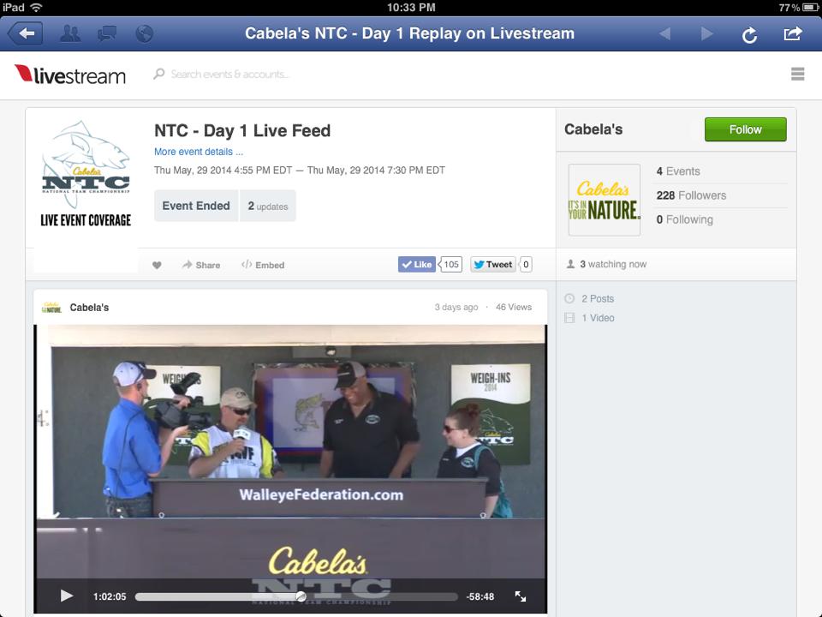Open the Share option
The height and width of the screenshot is (617, 822).
point(201,265)
